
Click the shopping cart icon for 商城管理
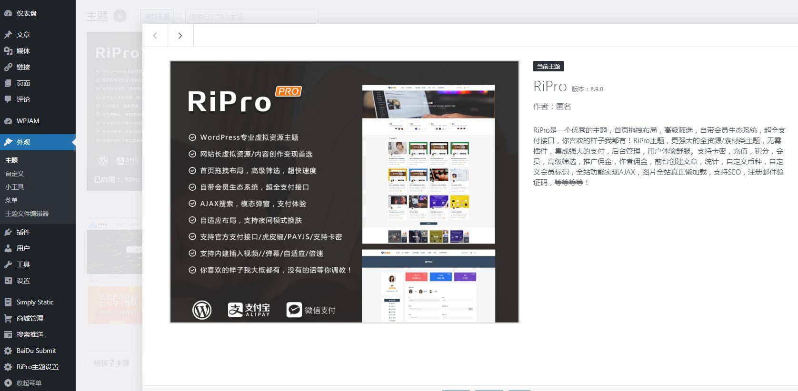8,318
